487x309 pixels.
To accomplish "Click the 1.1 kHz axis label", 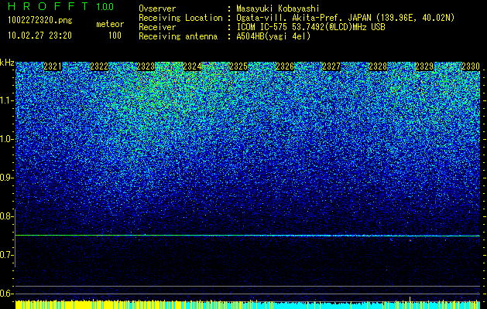I will 6,100.
